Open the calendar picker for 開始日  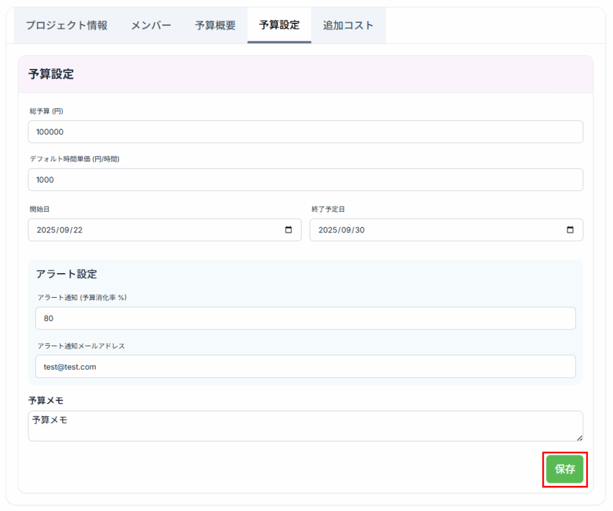coord(289,230)
